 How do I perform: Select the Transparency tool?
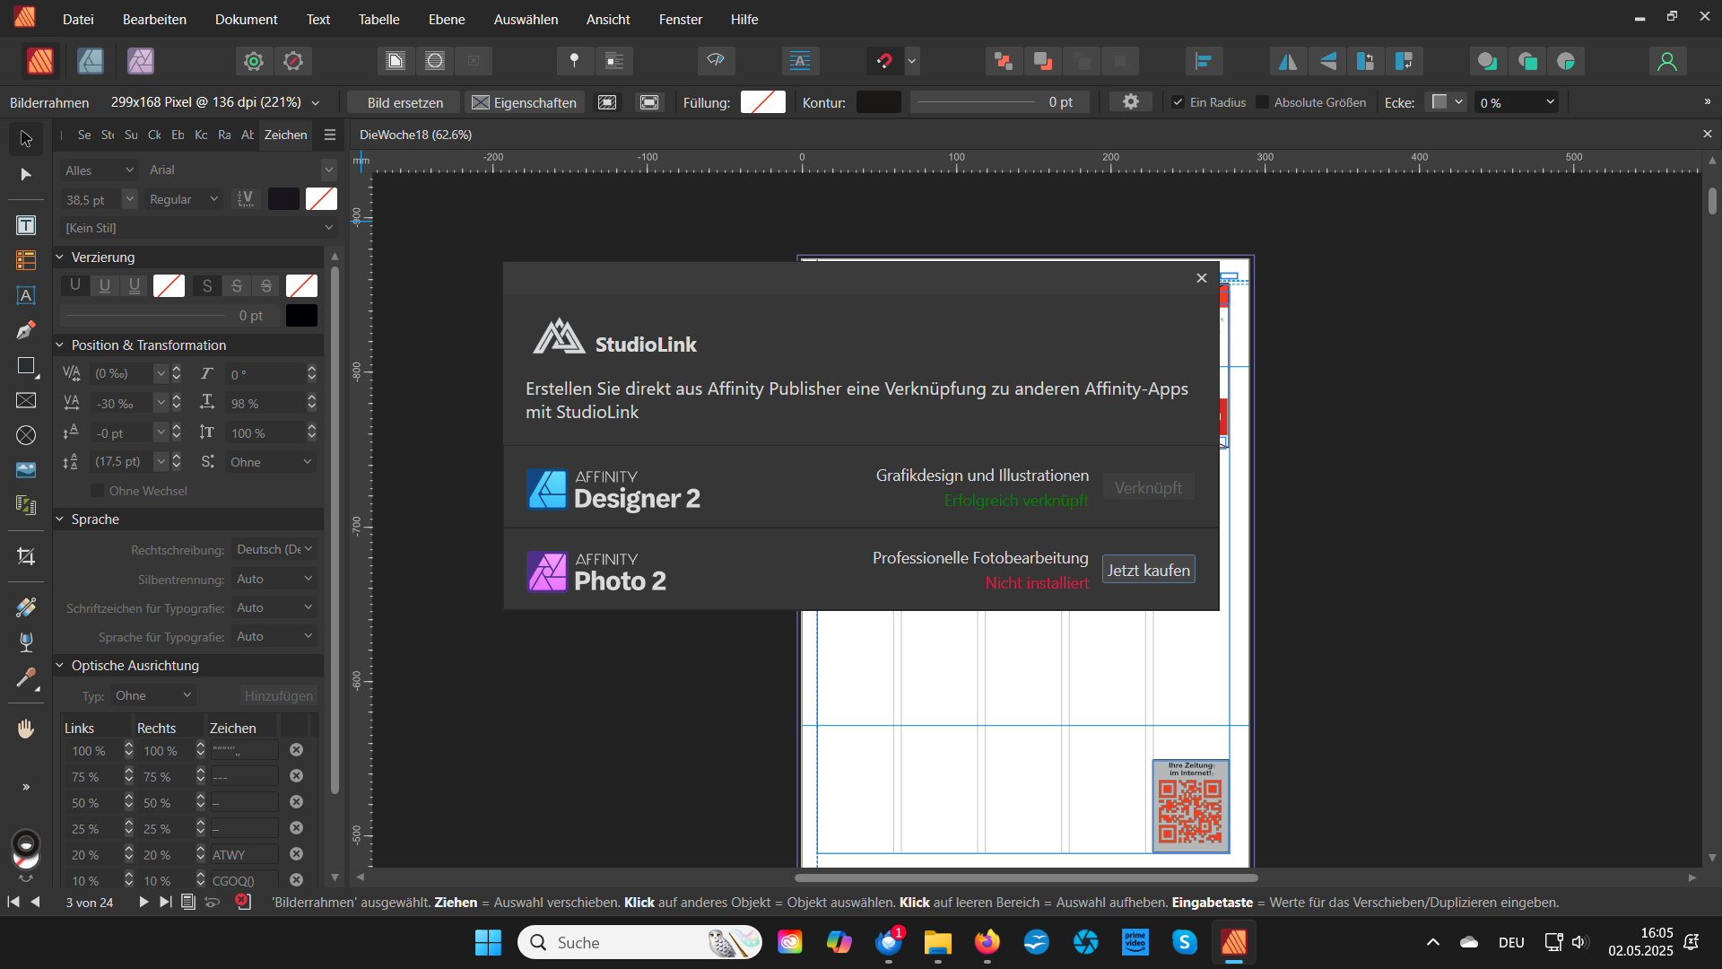pyautogui.click(x=26, y=642)
